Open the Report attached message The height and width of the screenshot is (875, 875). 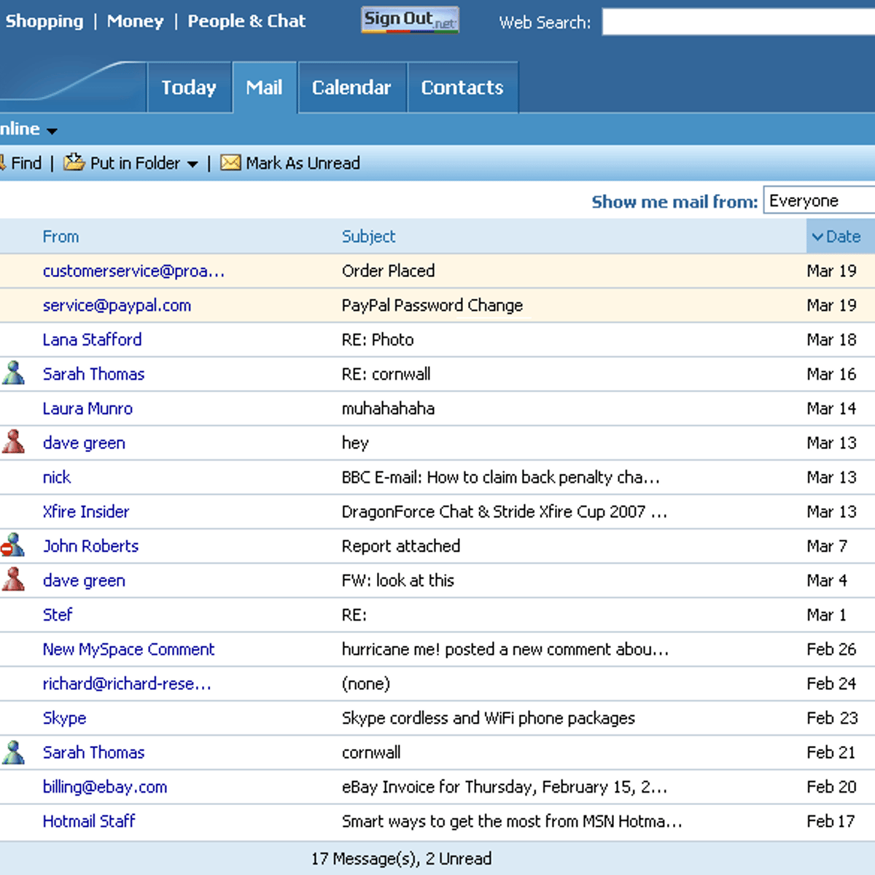pos(401,545)
